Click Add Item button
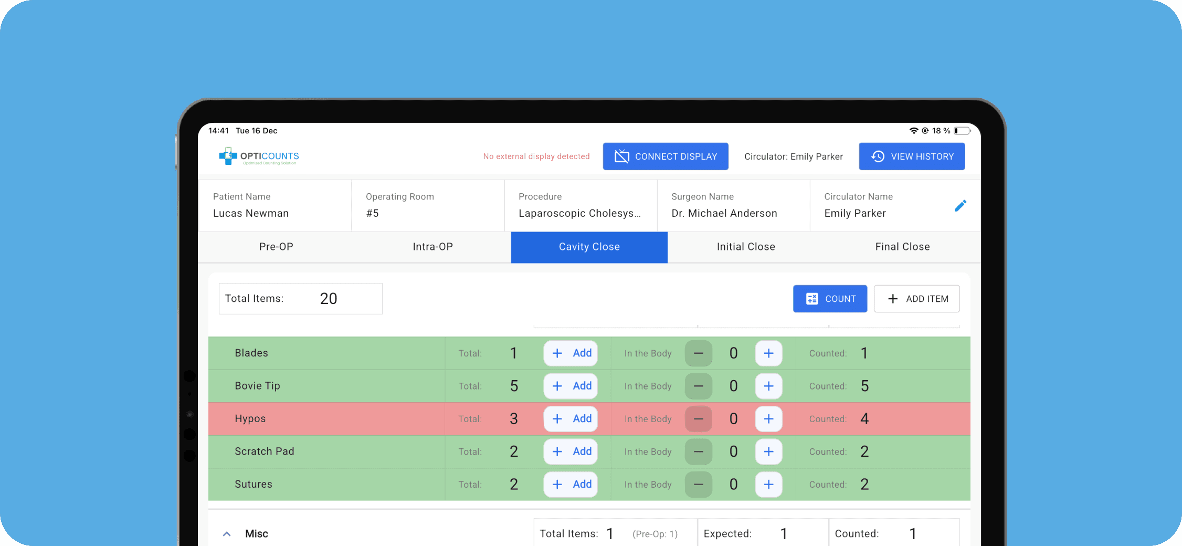 click(x=916, y=299)
